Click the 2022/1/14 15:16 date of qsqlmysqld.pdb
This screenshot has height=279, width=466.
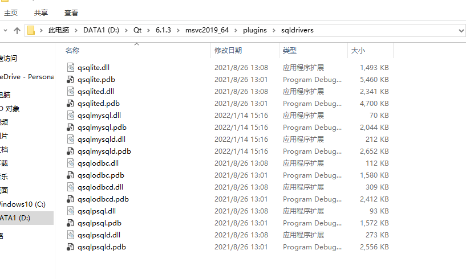coord(241,151)
